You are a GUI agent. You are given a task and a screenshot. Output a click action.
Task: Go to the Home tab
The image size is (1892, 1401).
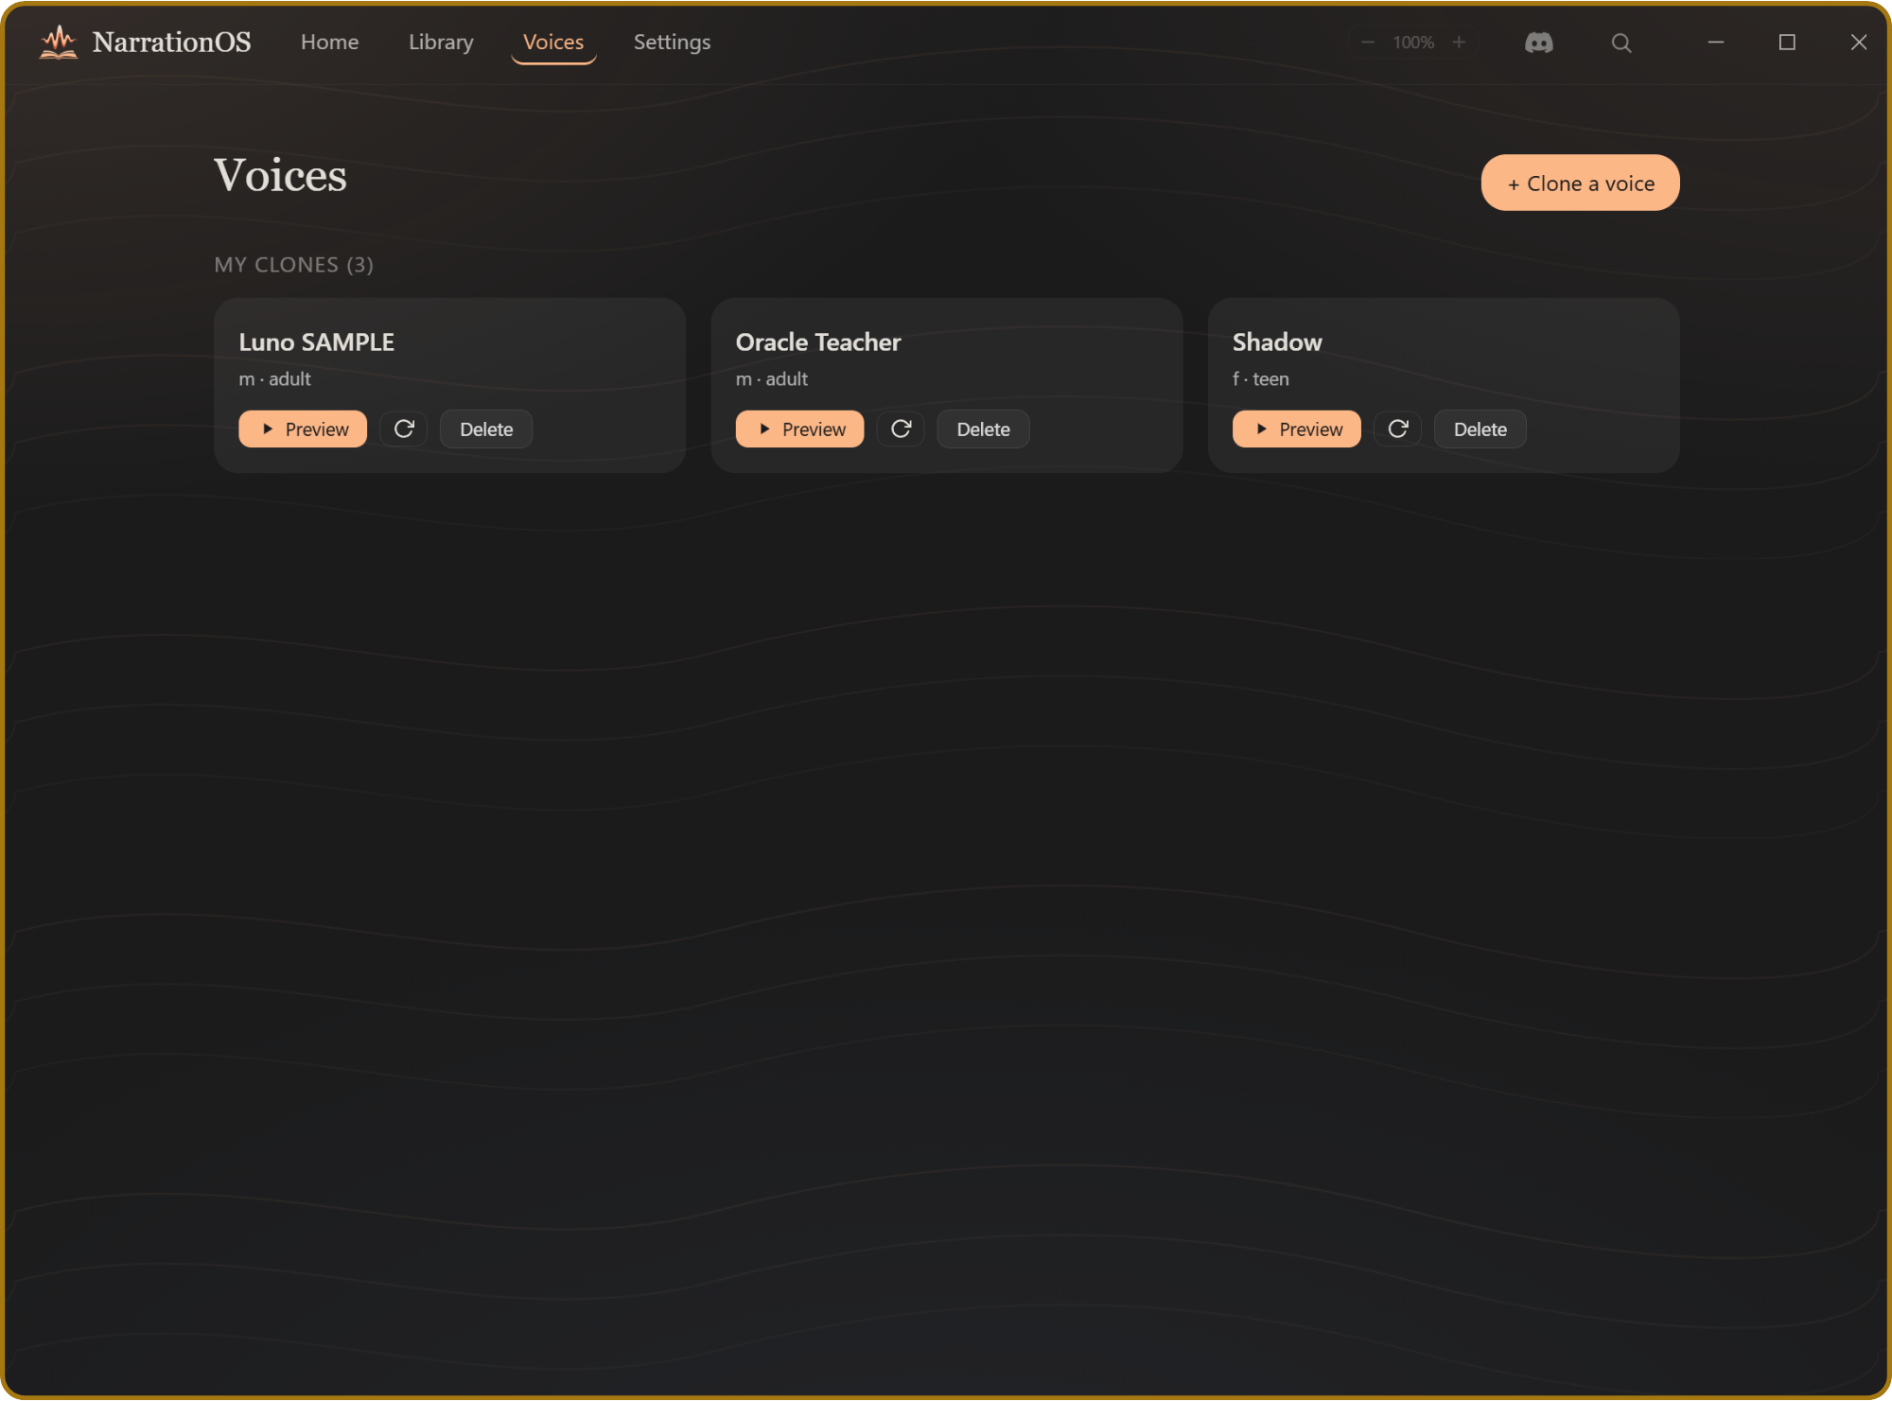click(330, 43)
